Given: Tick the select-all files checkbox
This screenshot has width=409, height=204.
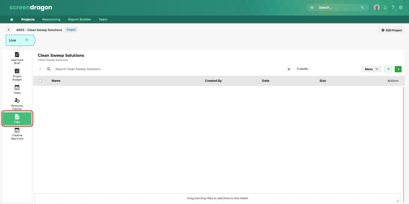Looking at the screenshot, I should pyautogui.click(x=40, y=80).
